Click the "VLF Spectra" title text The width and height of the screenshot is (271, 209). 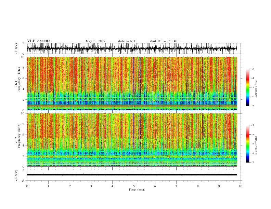[x=39, y=41]
